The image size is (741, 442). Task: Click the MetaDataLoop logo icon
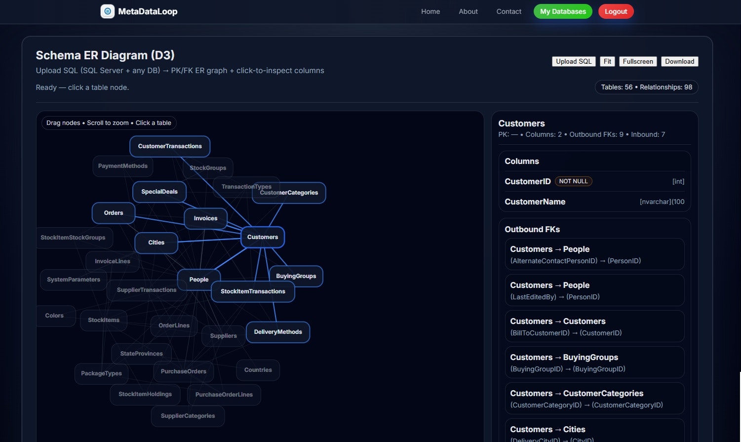click(x=108, y=11)
